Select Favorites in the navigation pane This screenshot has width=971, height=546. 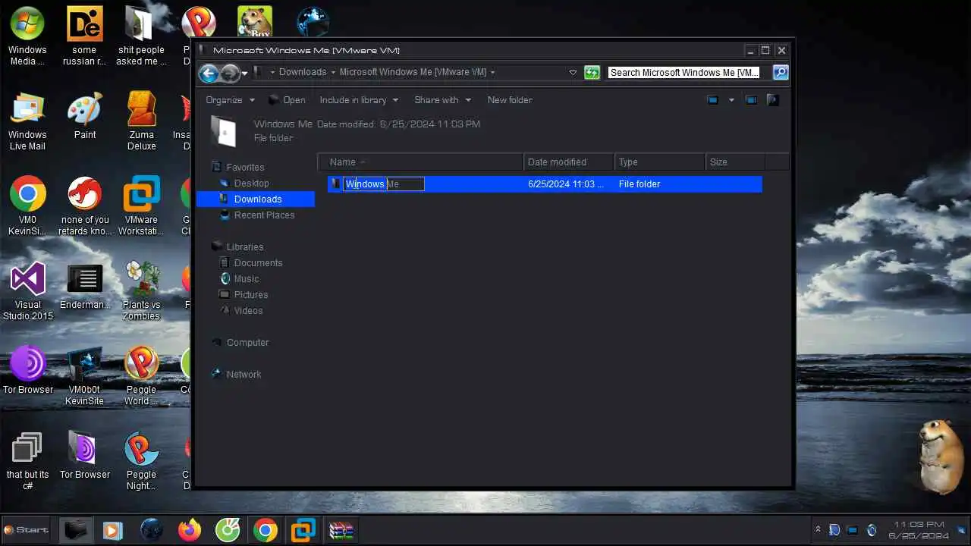pos(245,167)
